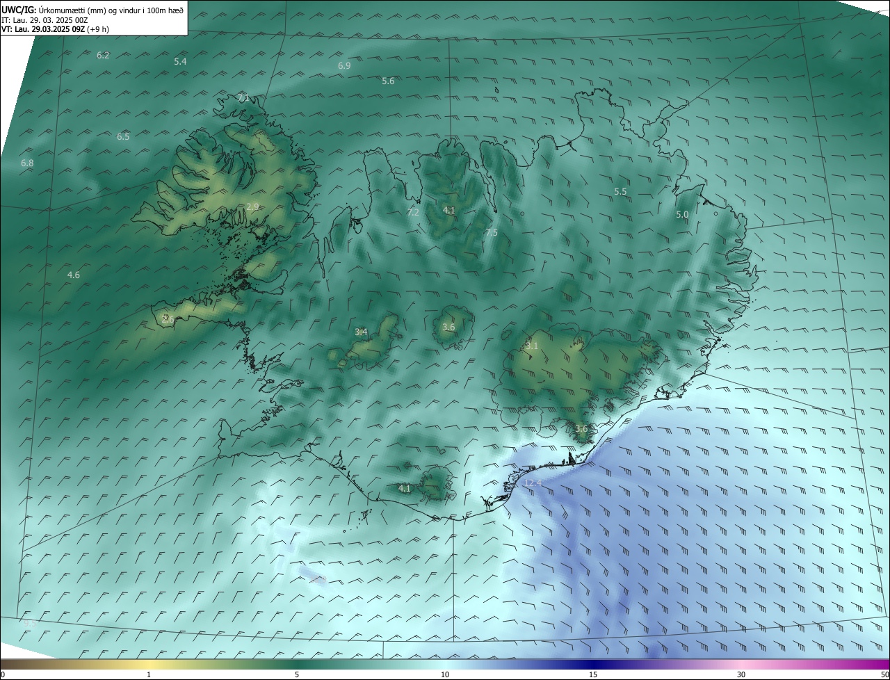Click the color scale tick label 15
890x680 pixels.
coord(593,674)
